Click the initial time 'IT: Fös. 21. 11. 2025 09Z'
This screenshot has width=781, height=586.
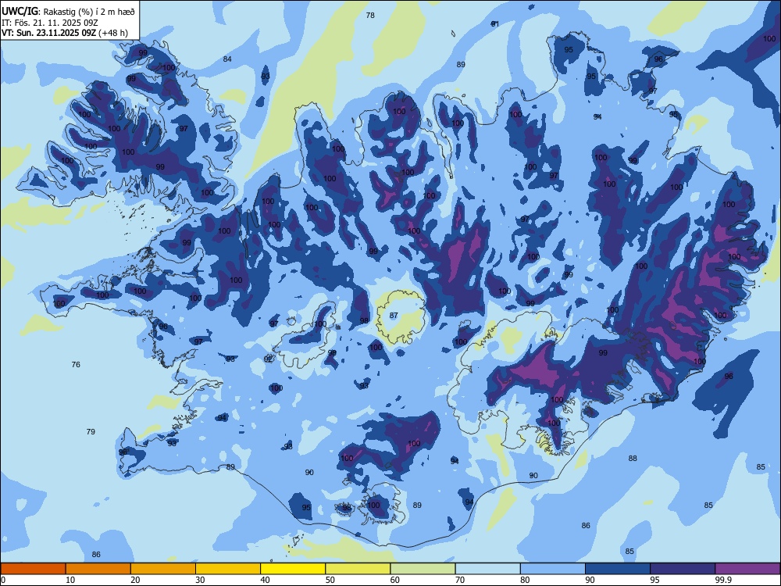coord(50,23)
